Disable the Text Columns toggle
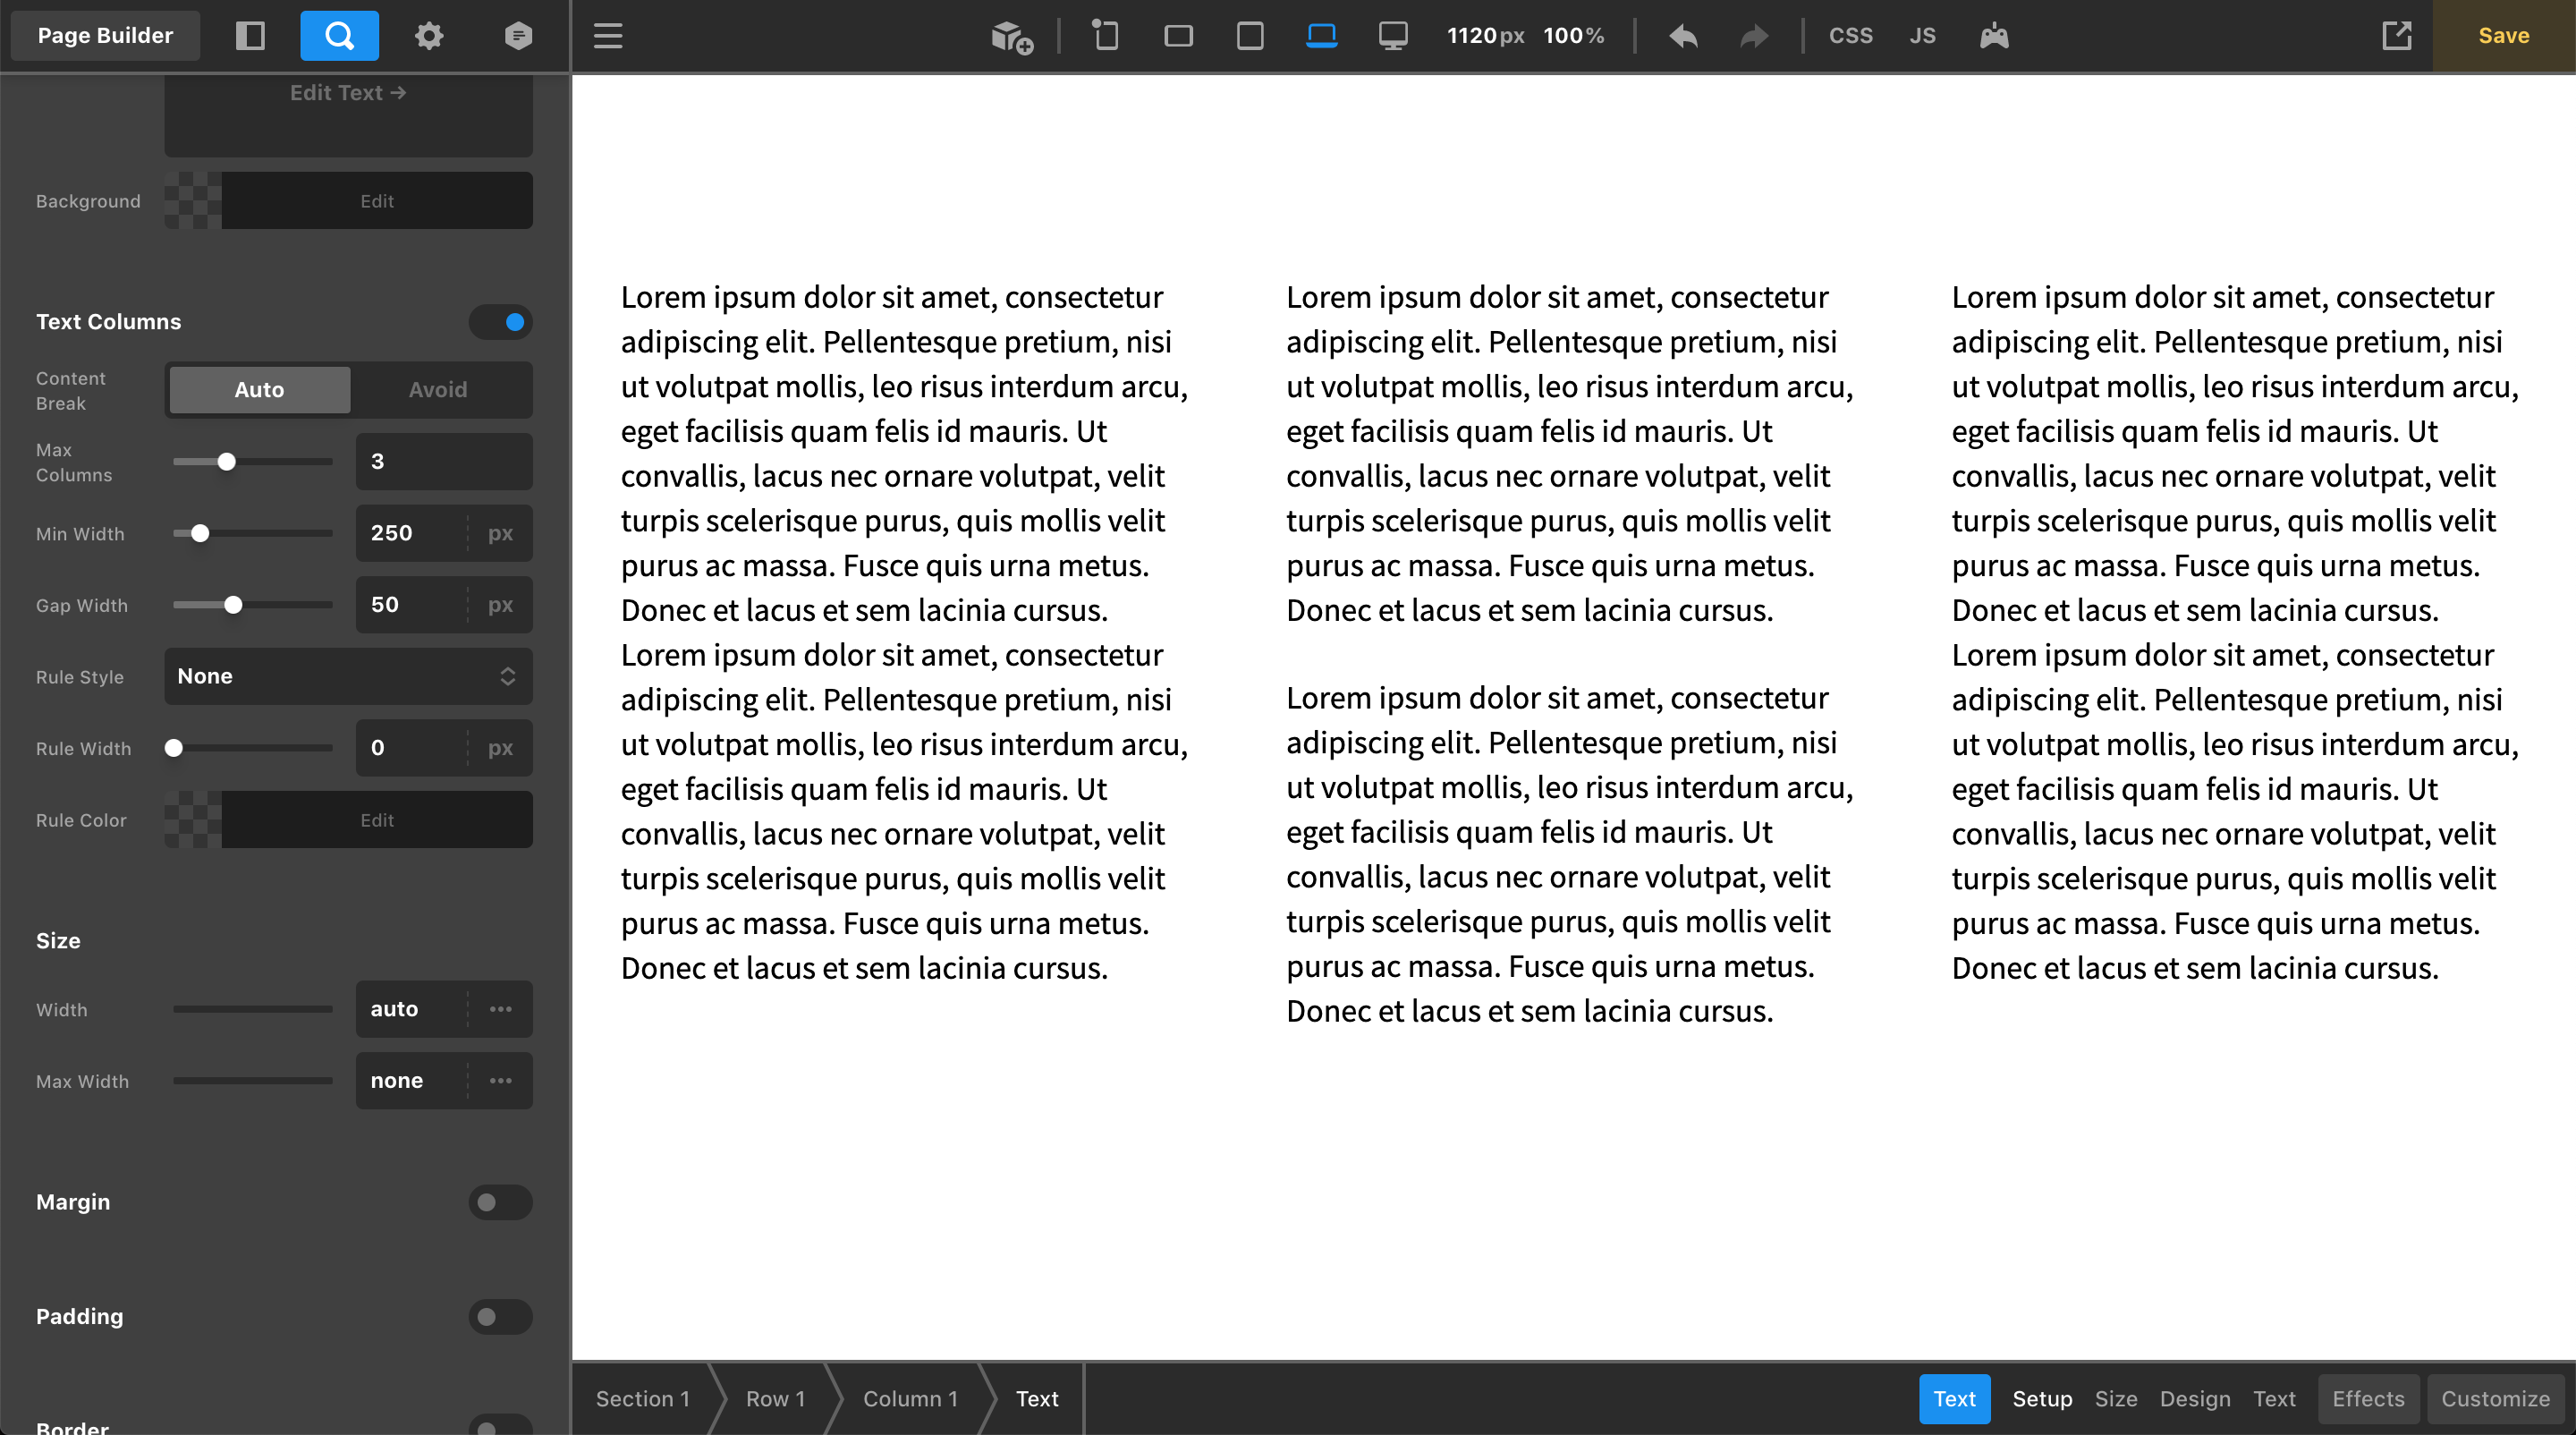The height and width of the screenshot is (1435, 2576). (500, 322)
